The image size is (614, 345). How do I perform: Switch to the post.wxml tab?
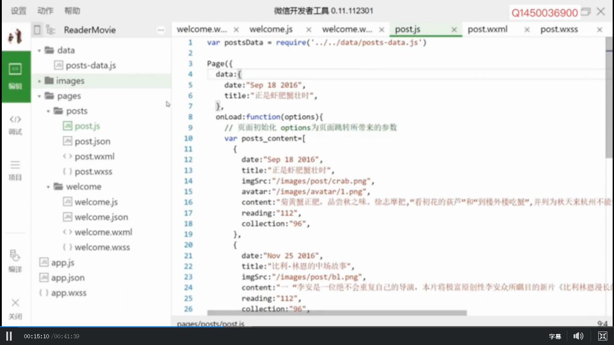488,30
